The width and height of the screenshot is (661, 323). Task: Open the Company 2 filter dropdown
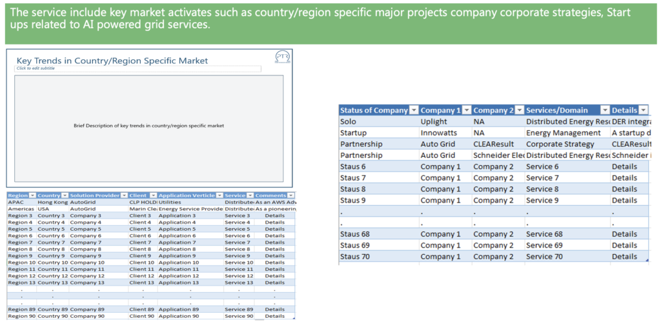[x=519, y=110]
